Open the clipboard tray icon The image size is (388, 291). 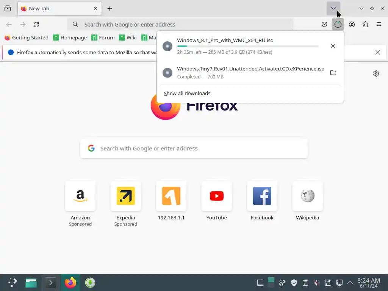coord(305,283)
